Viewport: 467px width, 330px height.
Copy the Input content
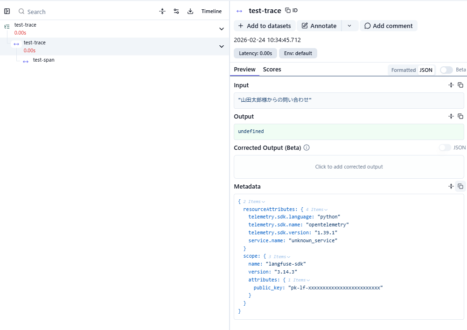click(460, 85)
